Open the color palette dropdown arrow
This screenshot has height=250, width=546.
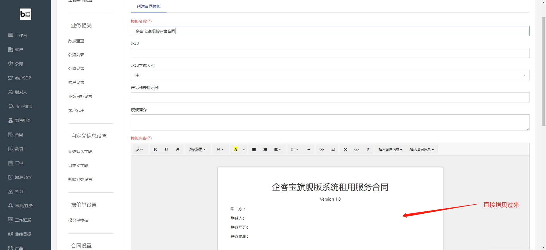tap(244, 150)
